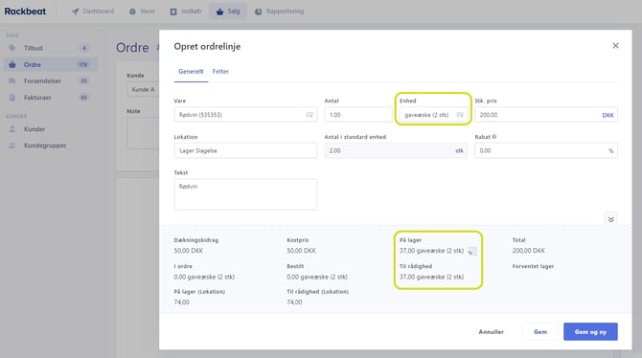Image resolution: width=642 pixels, height=358 pixels.
Task: Open Kunder in the sidebar
Action: click(51, 129)
